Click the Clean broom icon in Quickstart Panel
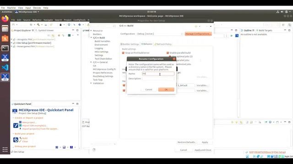This screenshot has height=164, width=293. click(20, 141)
